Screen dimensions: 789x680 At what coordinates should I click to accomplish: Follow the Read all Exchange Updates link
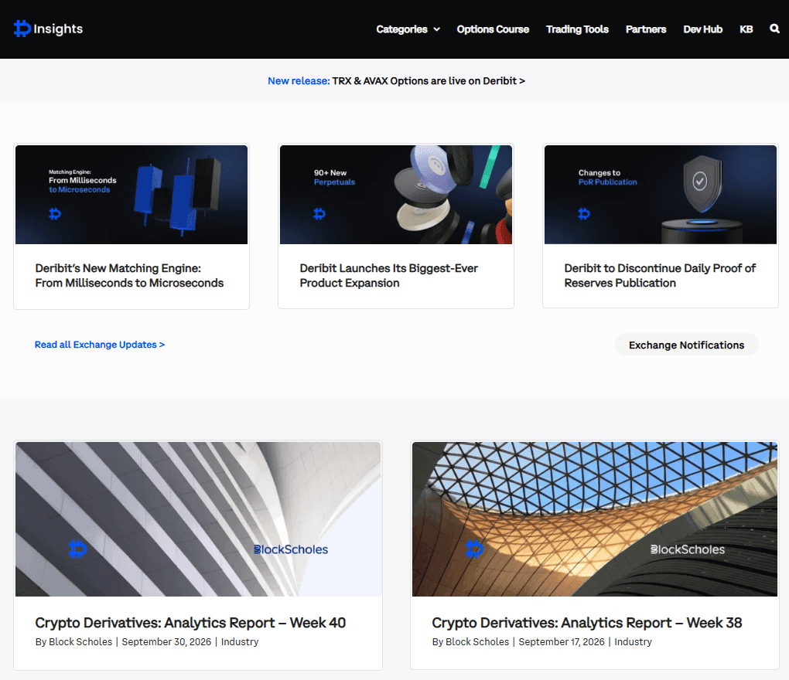100,345
